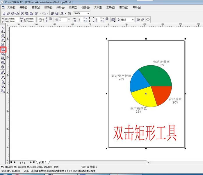This screenshot has height=175, width=203.
Task: Expand the undo history dropdown arrow
Action: tap(40, 13)
